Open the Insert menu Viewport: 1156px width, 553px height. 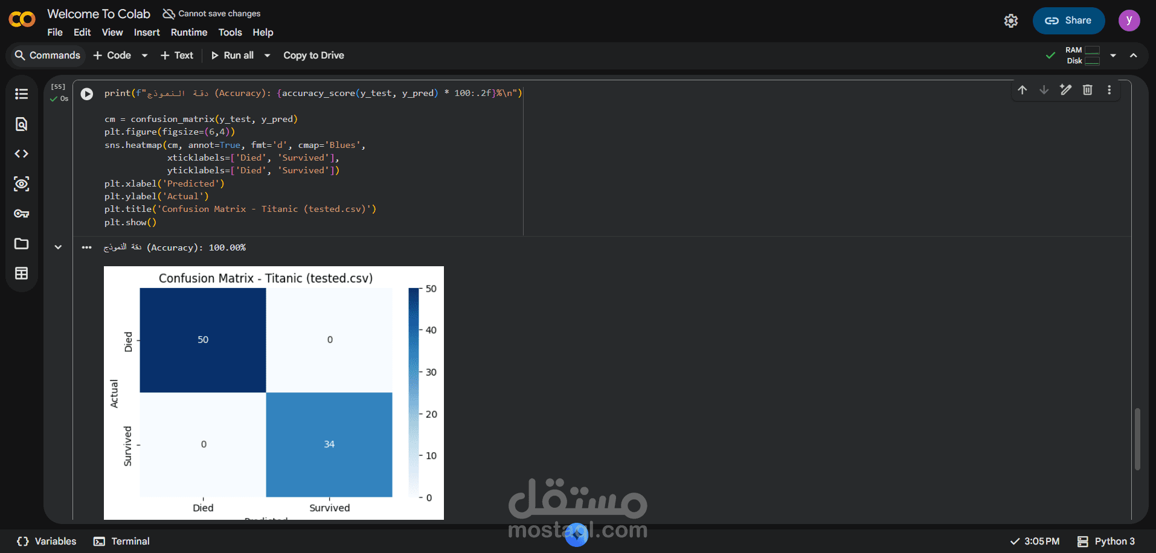coord(147,33)
